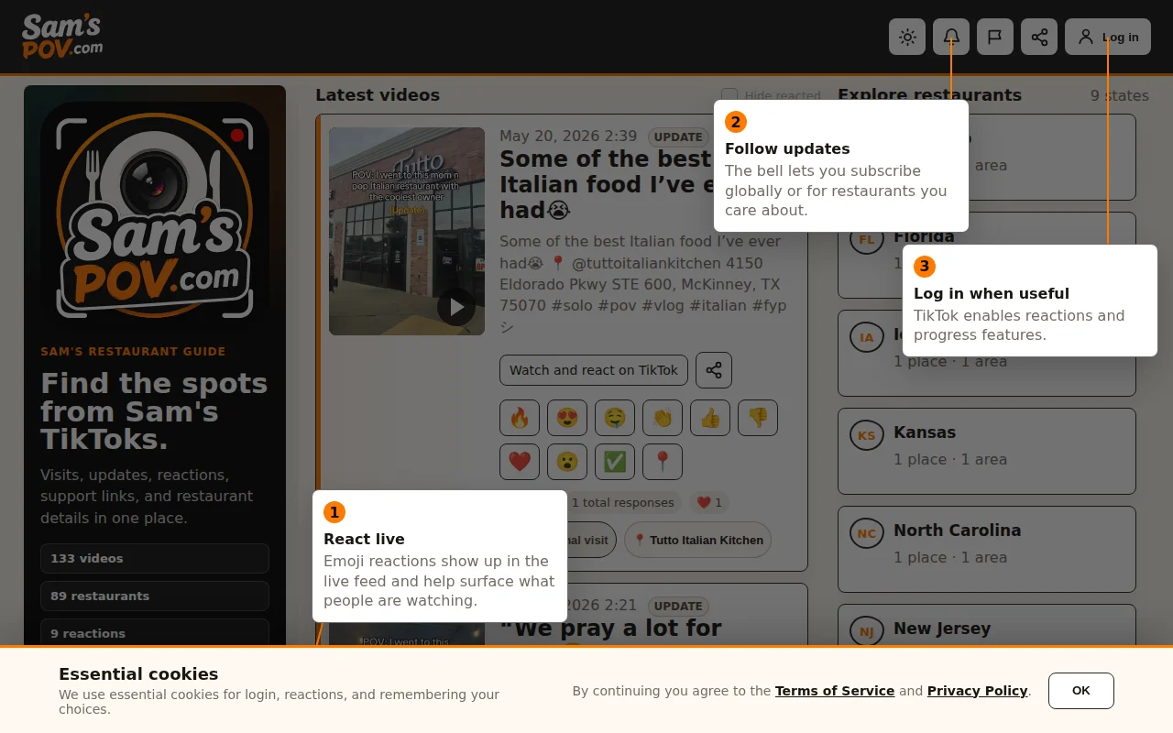This screenshot has width=1173, height=733.
Task: Open the Privacy Policy link
Action: pos(977,691)
